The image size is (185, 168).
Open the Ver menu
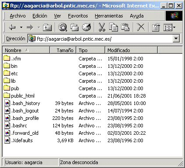click(x=57, y=16)
